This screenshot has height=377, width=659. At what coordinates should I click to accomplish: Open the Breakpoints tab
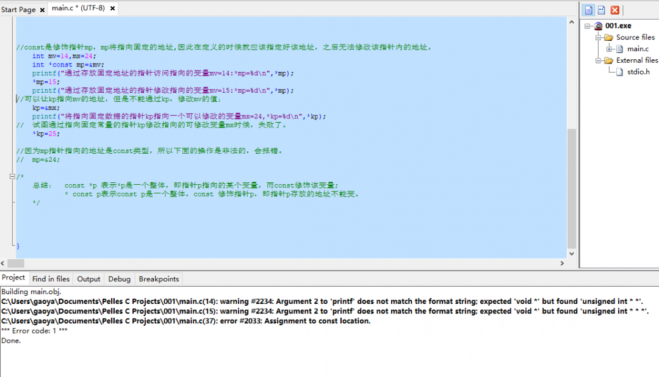pos(159,279)
